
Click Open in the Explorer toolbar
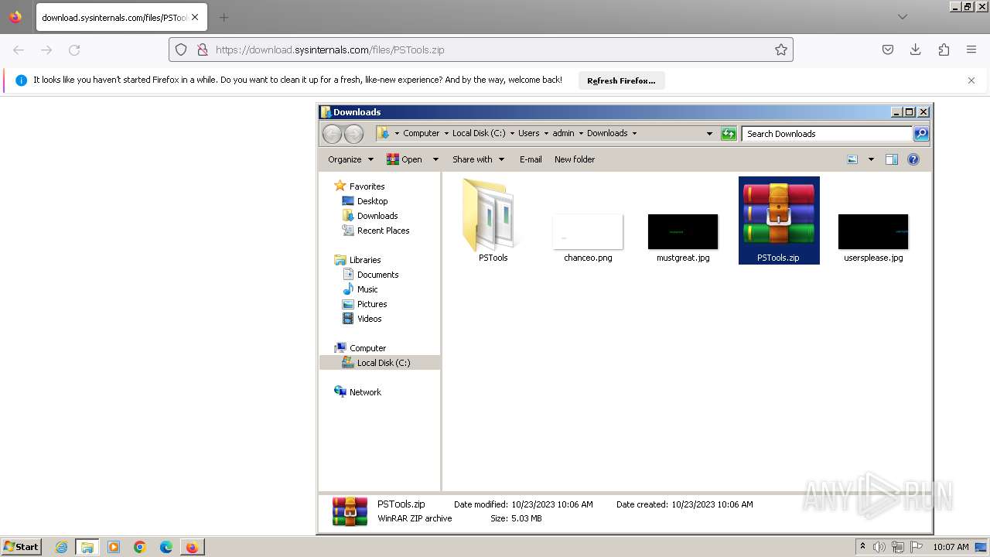[x=405, y=159]
